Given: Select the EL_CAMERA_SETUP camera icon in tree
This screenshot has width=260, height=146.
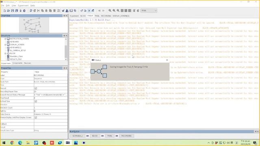Looking at the screenshot, I should (x=8, y=50).
